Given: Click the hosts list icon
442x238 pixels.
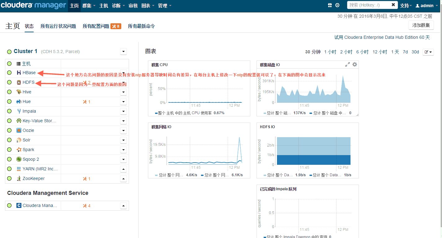Looking at the screenshot, I should coord(19,64).
